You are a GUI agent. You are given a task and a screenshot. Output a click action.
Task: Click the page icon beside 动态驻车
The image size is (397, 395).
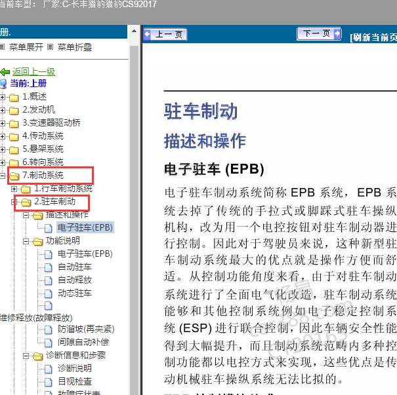[49, 293]
